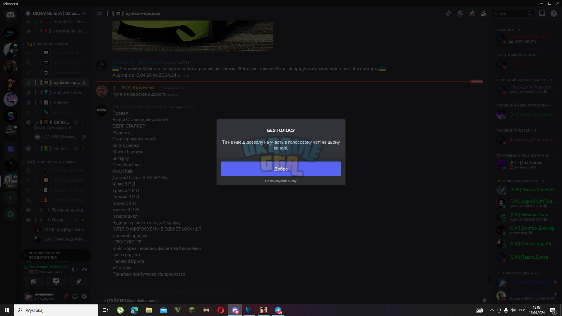Open User Settings gear icon
The image size is (562, 316).
coord(84,296)
